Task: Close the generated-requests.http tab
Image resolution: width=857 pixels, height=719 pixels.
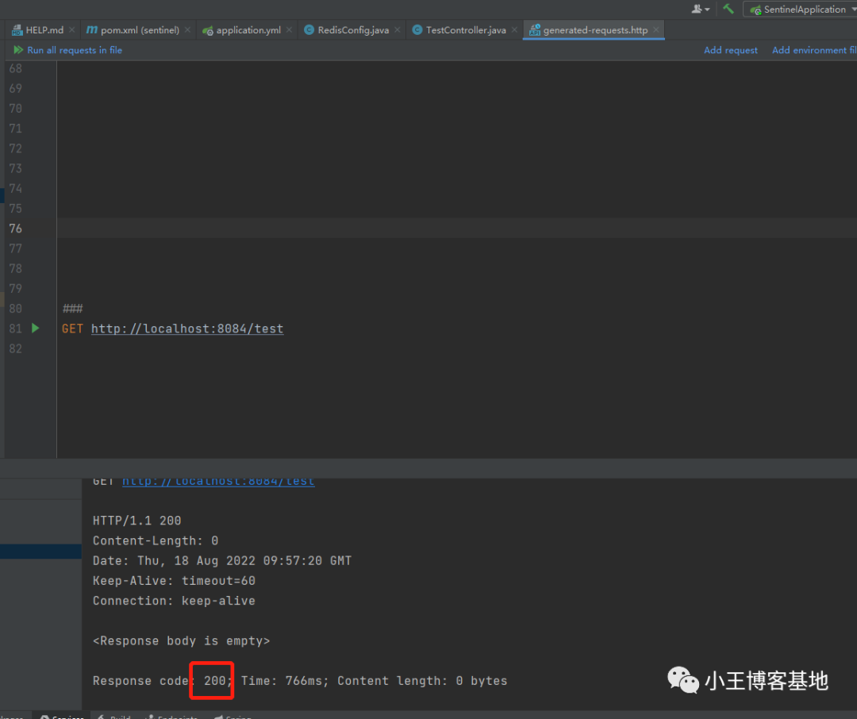Action: pyautogui.click(x=655, y=30)
